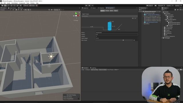Switch to the Lighting tab
Screen dimensions: 183x103
pyautogui.click(x=93, y=68)
